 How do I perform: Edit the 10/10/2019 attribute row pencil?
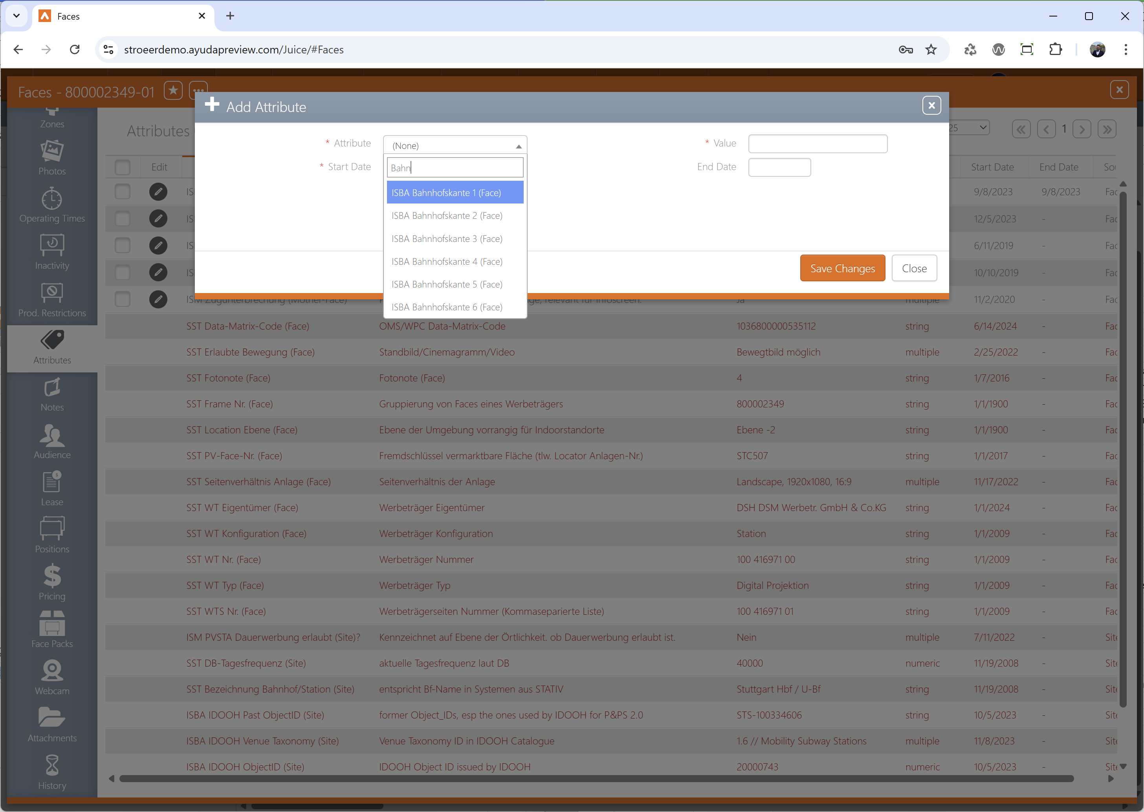(x=158, y=273)
